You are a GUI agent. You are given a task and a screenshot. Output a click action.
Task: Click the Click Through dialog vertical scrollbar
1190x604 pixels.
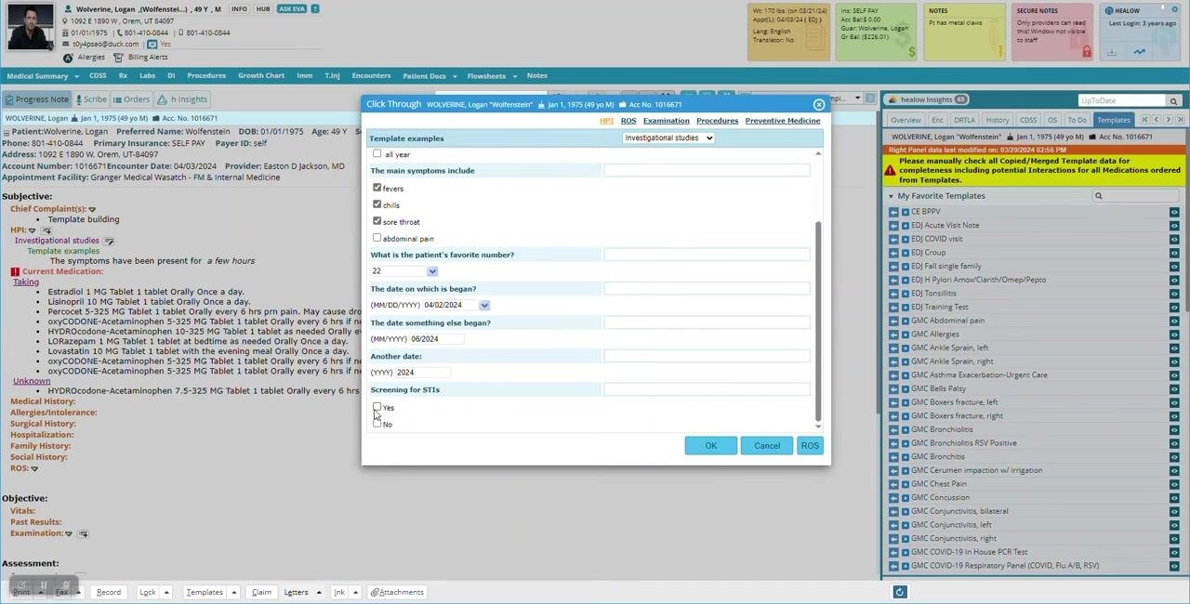[x=818, y=321]
